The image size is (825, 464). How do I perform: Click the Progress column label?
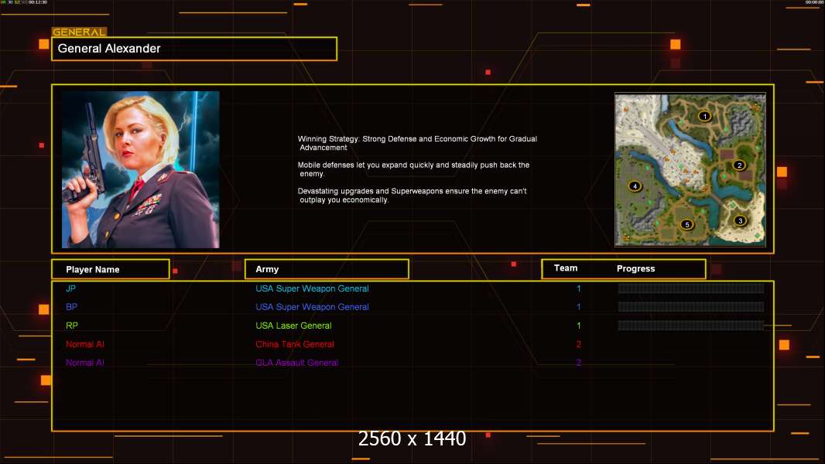[x=635, y=268]
